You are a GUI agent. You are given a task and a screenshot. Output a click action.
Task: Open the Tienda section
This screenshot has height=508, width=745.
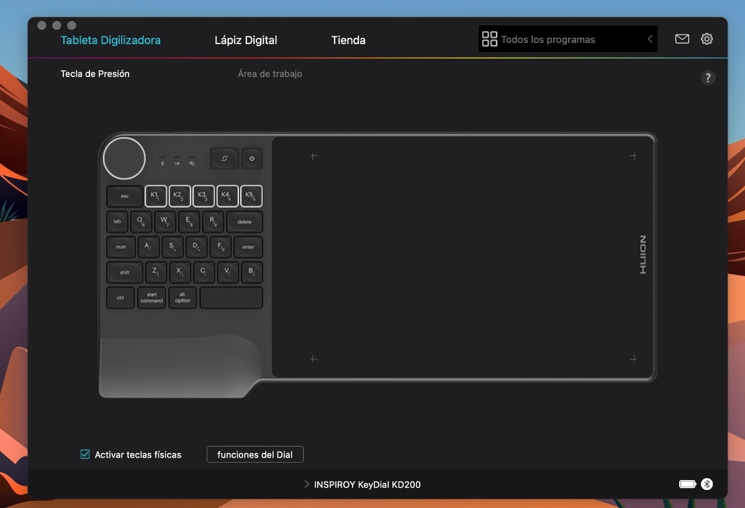pos(348,40)
